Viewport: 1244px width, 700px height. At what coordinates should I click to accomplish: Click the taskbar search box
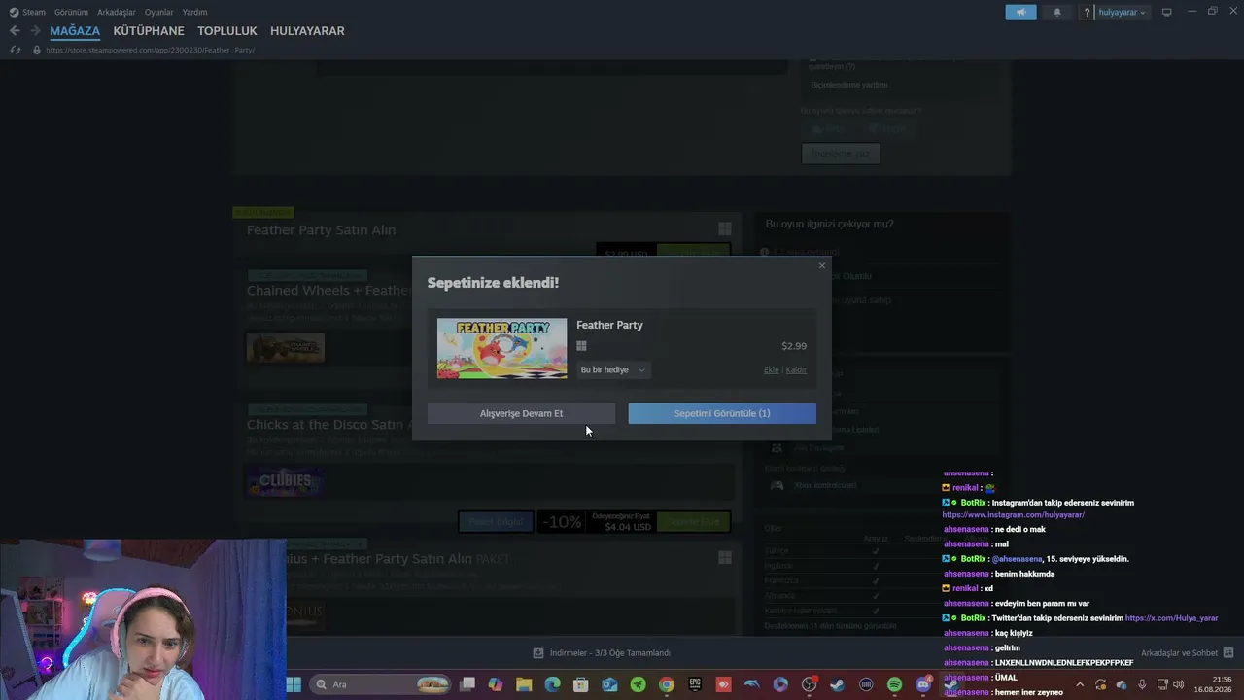[x=382, y=684]
